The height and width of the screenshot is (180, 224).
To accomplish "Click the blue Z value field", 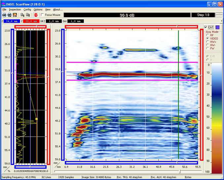I will pyautogui.click(x=12, y=21).
